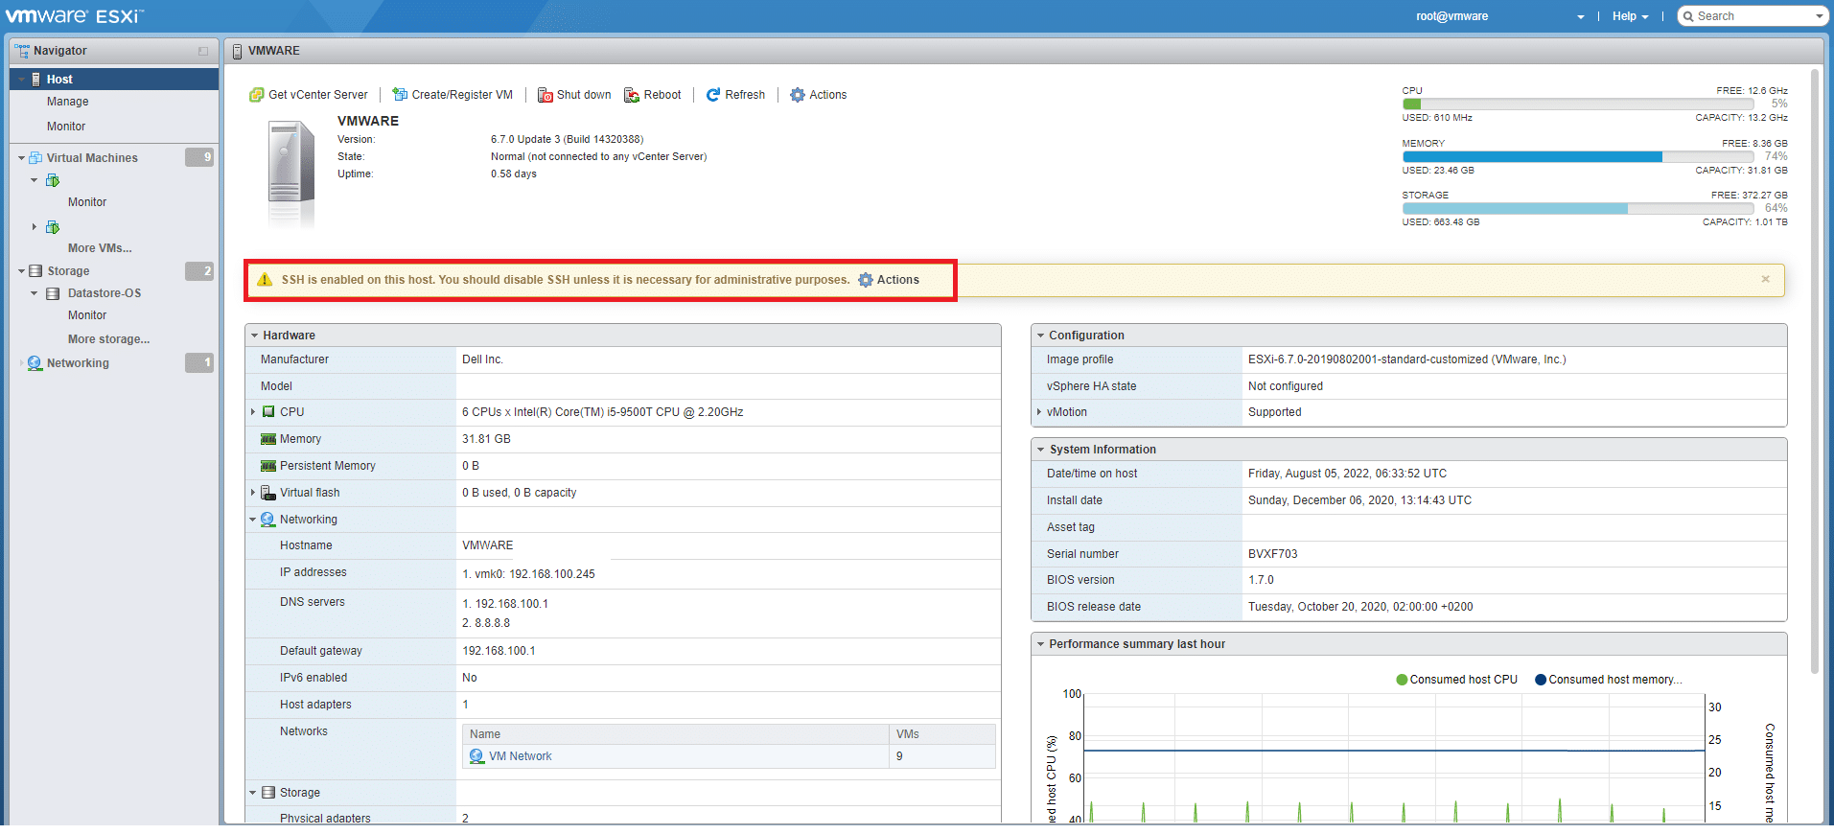Click the Create/Register VM icon
Screen dimensions: 1834x834
[x=400, y=95]
